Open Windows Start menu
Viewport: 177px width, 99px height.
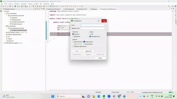pyautogui.click(x=53, y=96)
